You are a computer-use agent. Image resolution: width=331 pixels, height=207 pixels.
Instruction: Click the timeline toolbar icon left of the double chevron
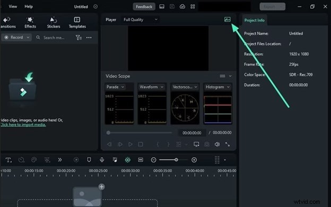[47, 160]
